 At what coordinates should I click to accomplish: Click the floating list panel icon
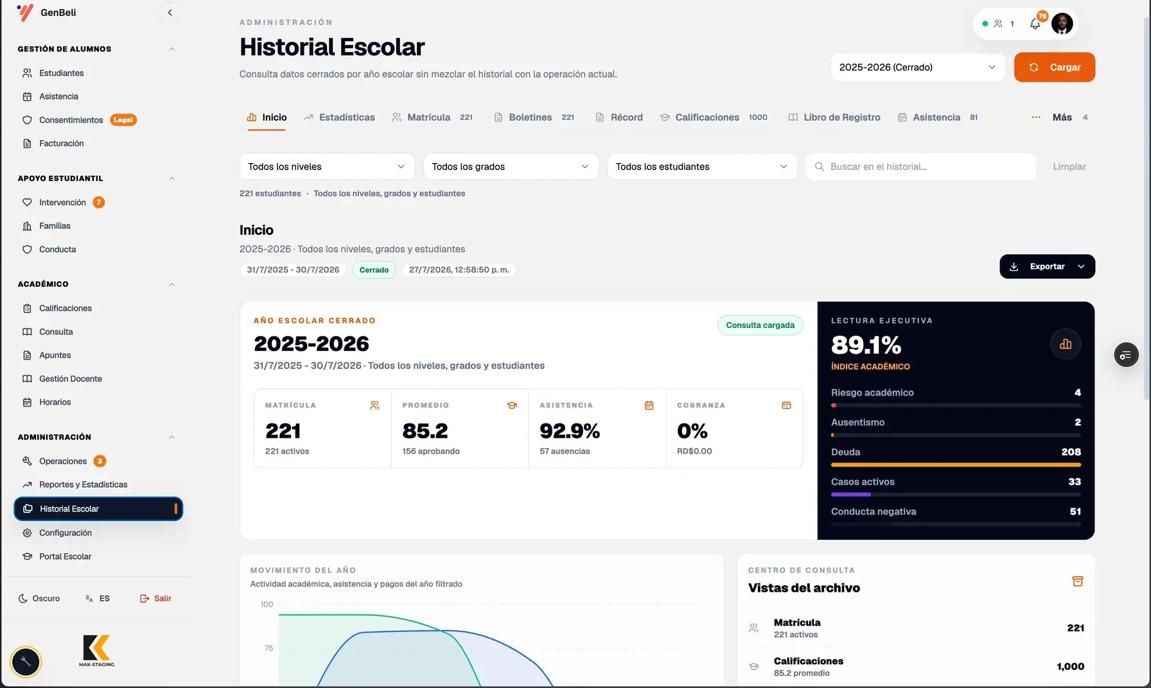(x=1126, y=355)
